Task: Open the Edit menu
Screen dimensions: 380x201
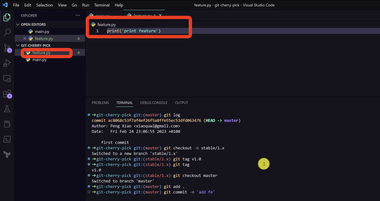Action: click(x=28, y=5)
